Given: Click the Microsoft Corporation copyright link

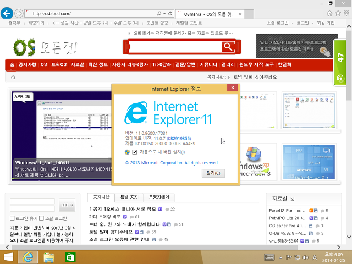Looking at the screenshot, I should pyautogui.click(x=172, y=163).
